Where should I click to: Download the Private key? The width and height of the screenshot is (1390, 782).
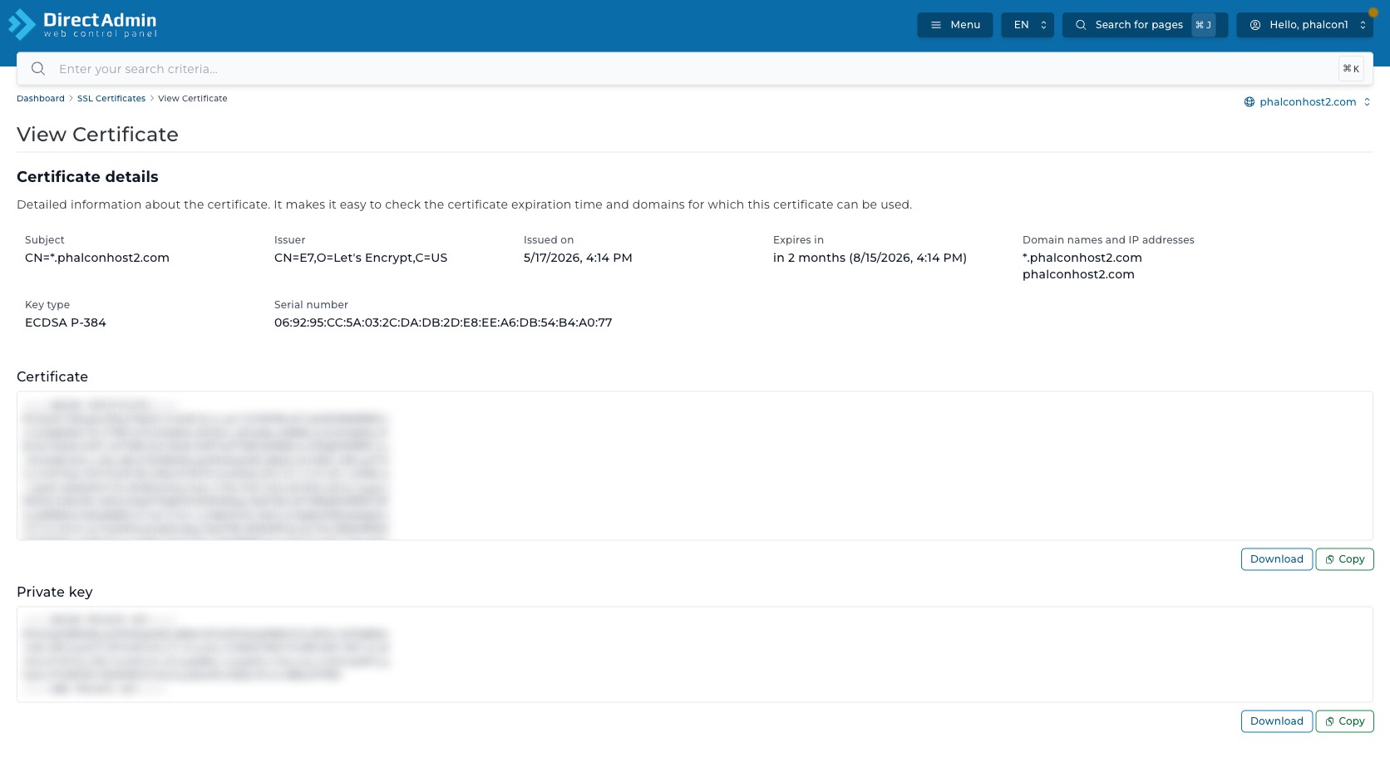click(x=1276, y=721)
